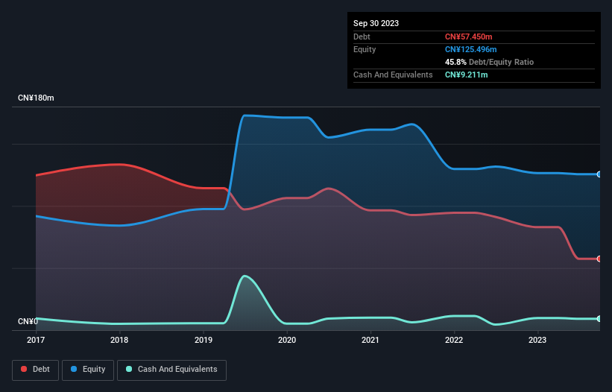Viewport: 612px width, 392px height.
Task: Toggle the Equity series legend button
Action: [88, 370]
